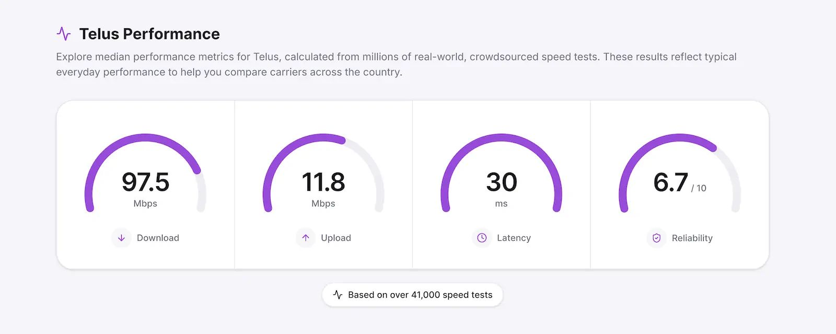836x334 pixels.
Task: Click the 6.7 / 10 reliability score
Action: click(680, 183)
